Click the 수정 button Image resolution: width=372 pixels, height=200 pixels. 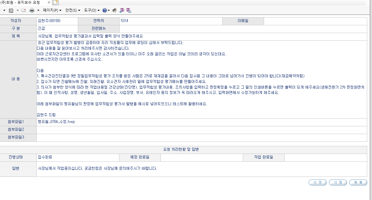(x=318, y=182)
